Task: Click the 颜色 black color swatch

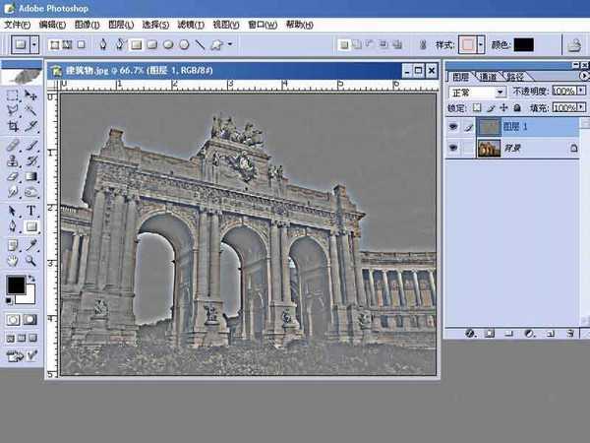Action: pos(524,44)
